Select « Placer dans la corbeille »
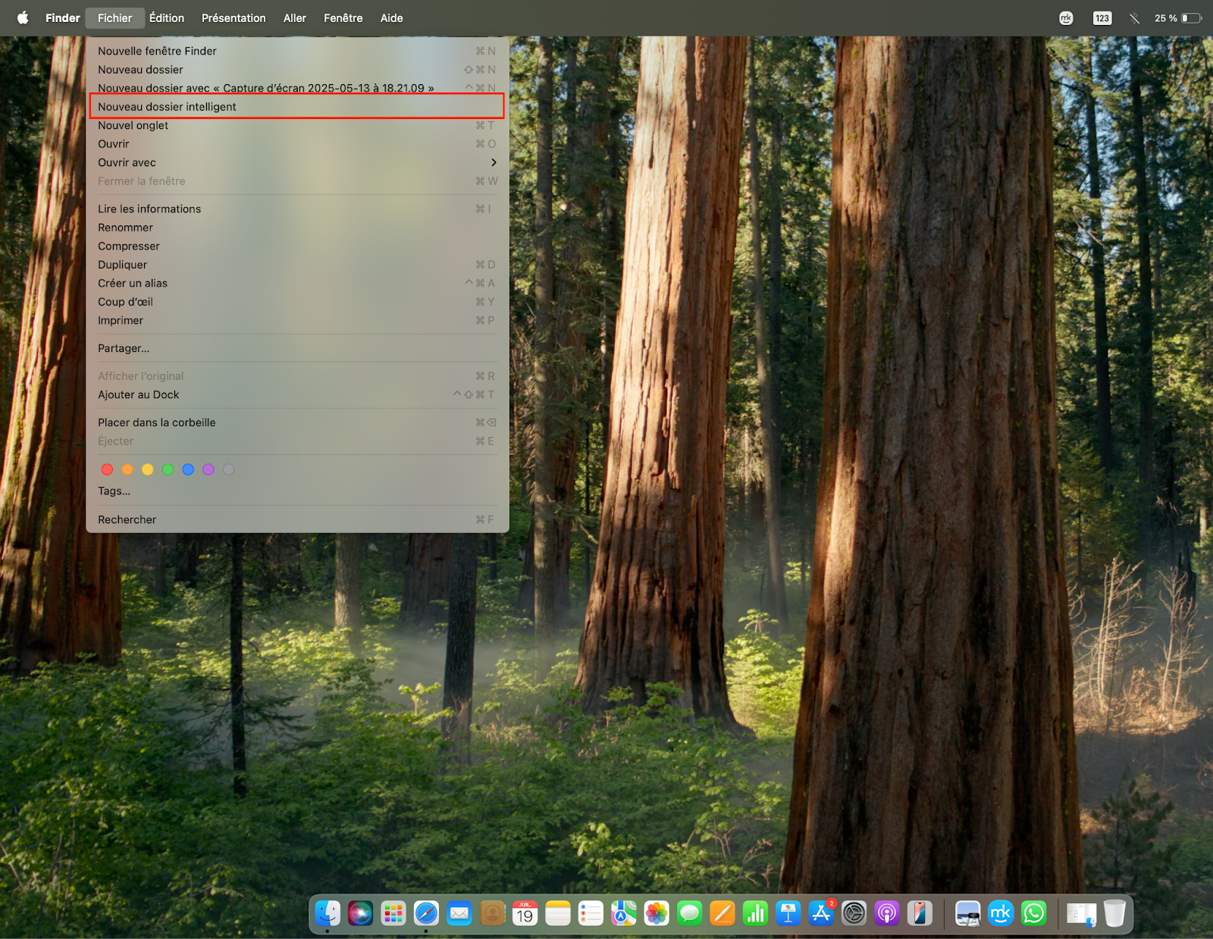This screenshot has width=1213, height=939. 156,422
